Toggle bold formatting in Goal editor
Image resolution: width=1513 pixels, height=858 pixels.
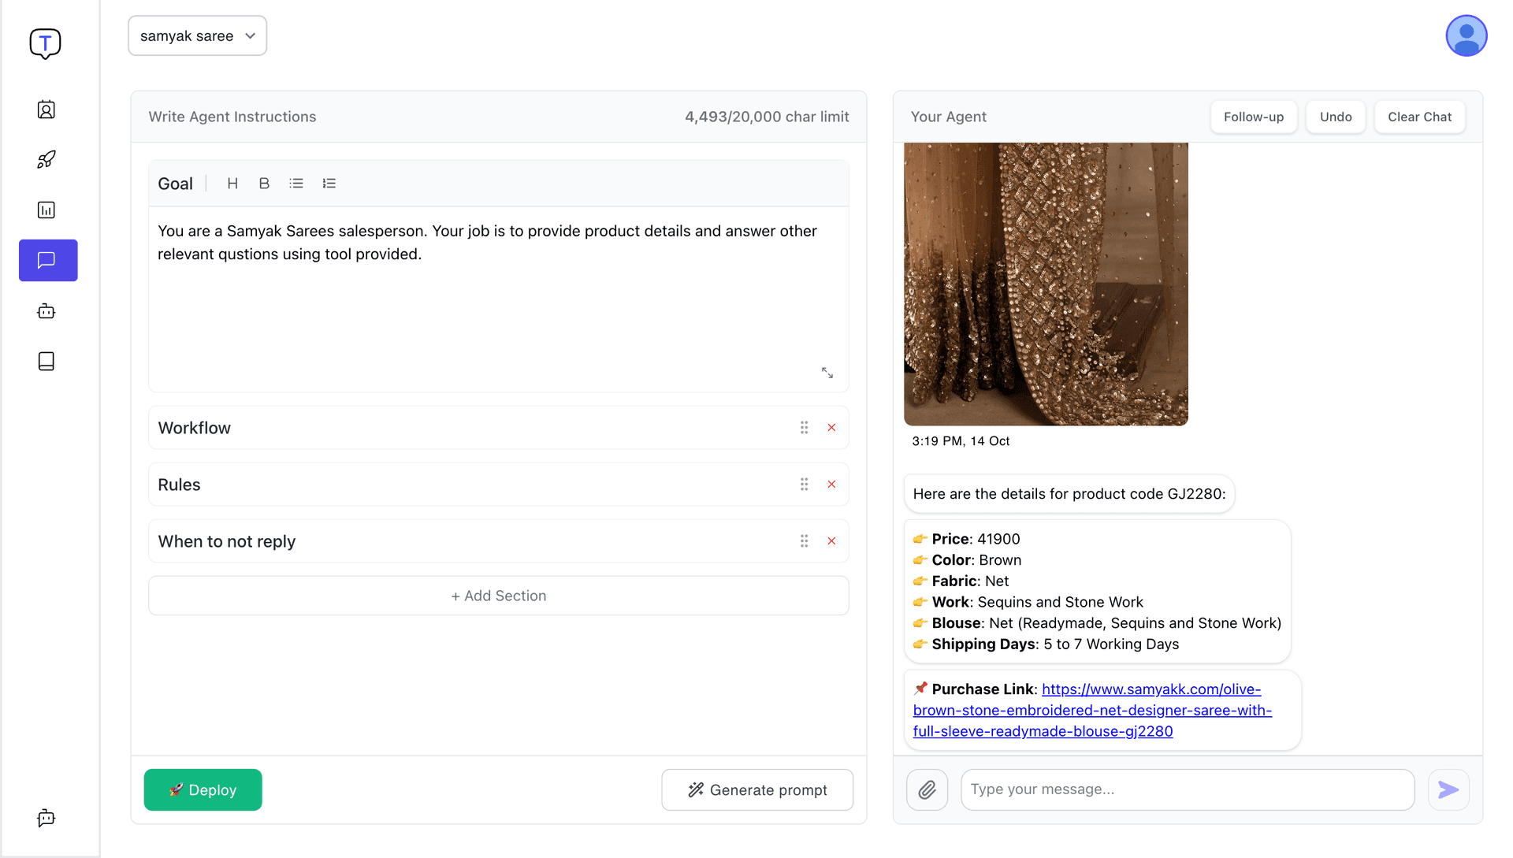point(264,184)
